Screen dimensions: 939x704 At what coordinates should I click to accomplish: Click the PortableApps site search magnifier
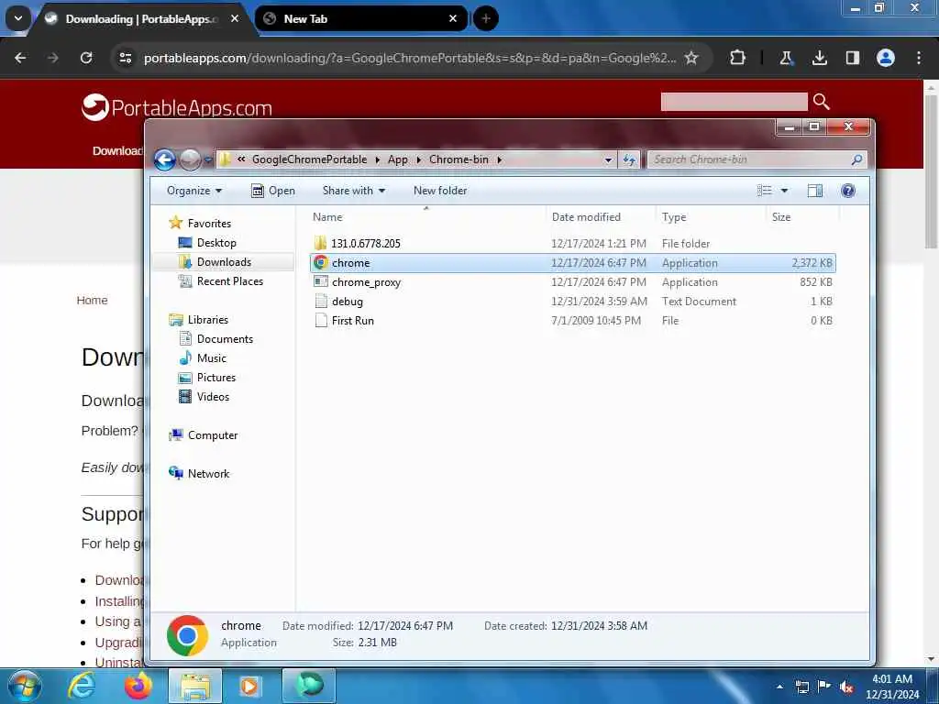coord(821,102)
